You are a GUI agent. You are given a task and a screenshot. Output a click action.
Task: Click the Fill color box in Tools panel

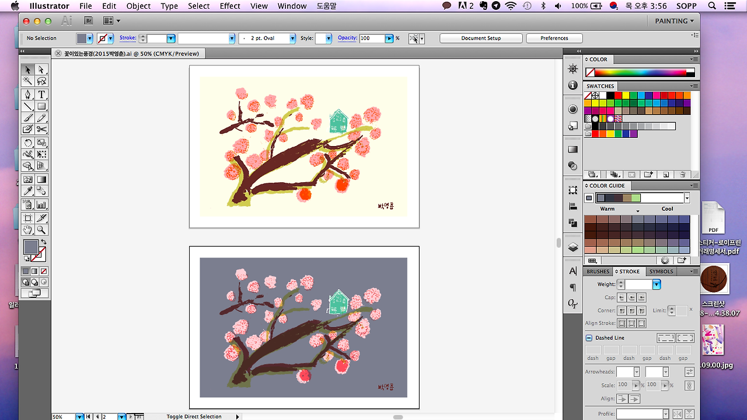pos(30,247)
